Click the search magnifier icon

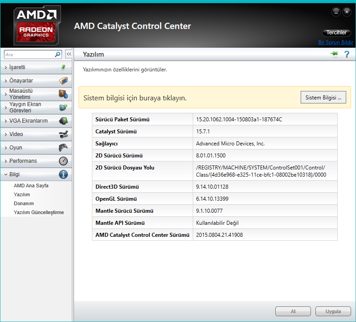pos(58,54)
